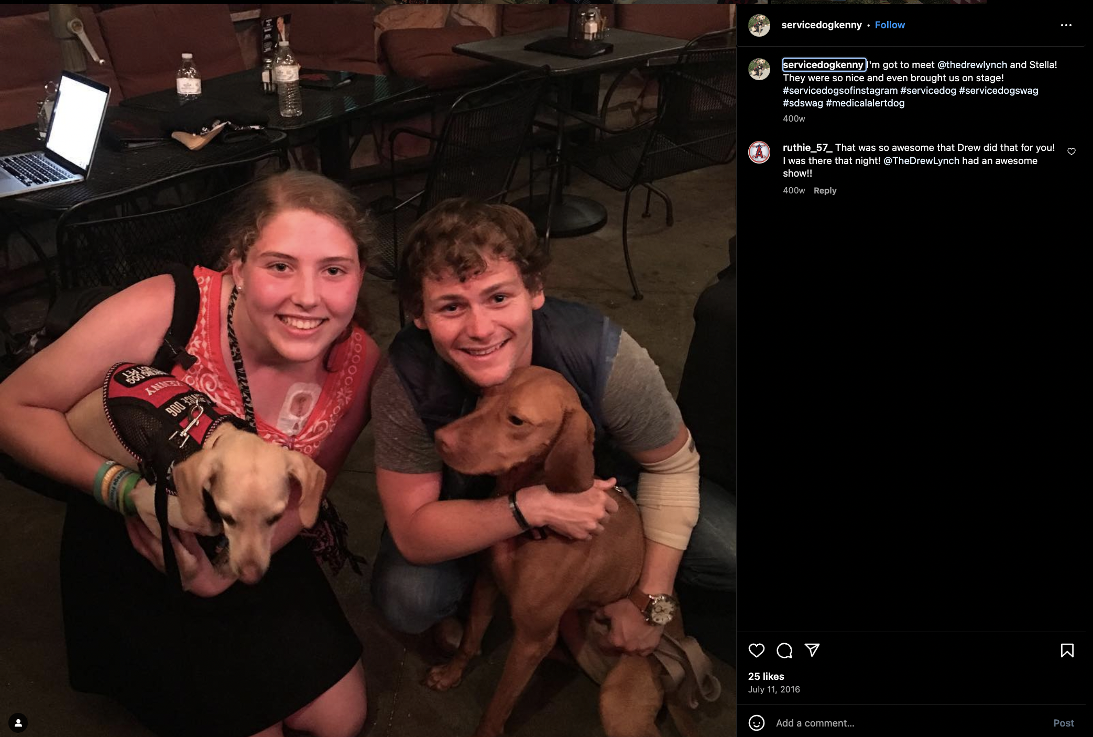Save post with bookmark icon
1093x737 pixels.
1067,651
